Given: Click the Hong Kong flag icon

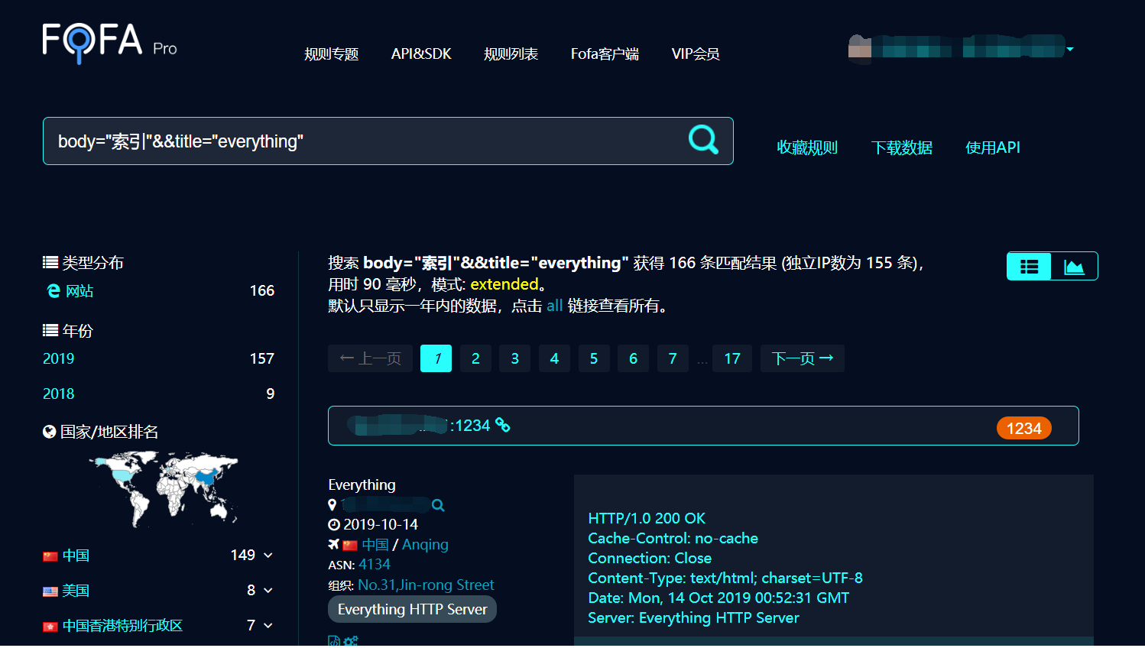Looking at the screenshot, I should (x=50, y=627).
